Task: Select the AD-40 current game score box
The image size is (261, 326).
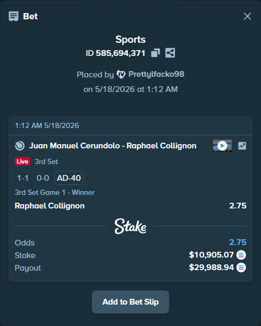Action: [69, 178]
